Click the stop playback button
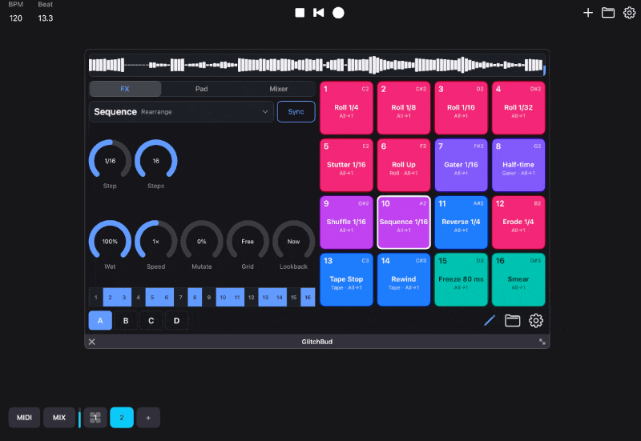Viewport: 641px width, 441px height. coord(300,13)
